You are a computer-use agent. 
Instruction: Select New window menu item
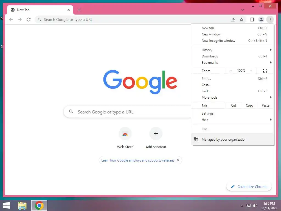coord(232,34)
